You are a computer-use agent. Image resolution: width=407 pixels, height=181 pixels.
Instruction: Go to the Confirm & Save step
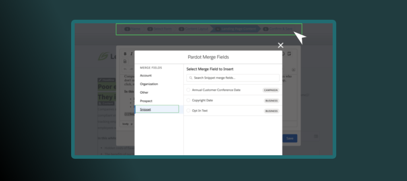click(x=280, y=29)
